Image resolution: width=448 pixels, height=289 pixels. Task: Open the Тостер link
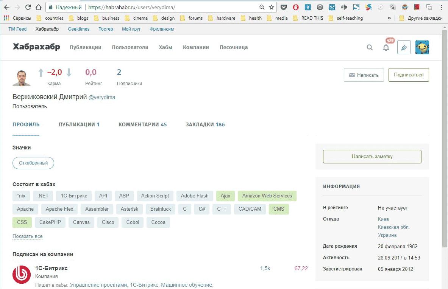pyautogui.click(x=106, y=29)
